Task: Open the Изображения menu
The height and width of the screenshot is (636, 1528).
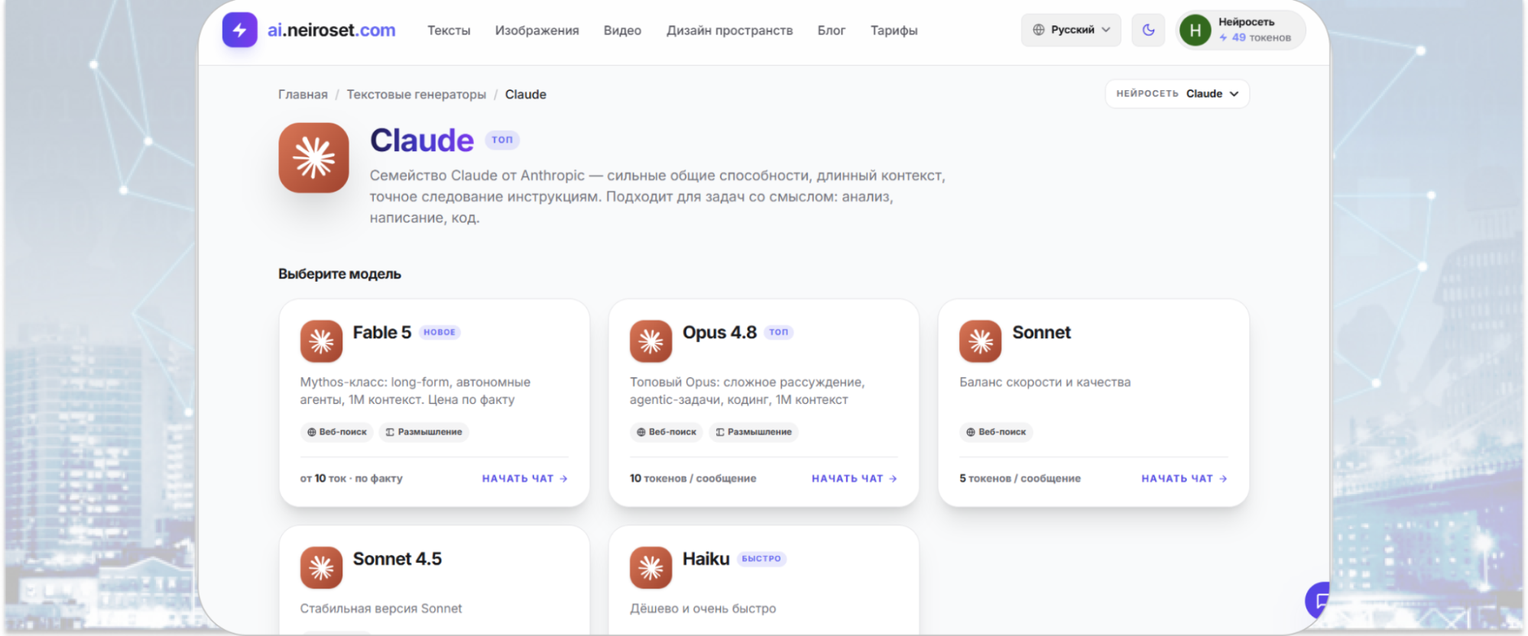Action: pyautogui.click(x=537, y=31)
